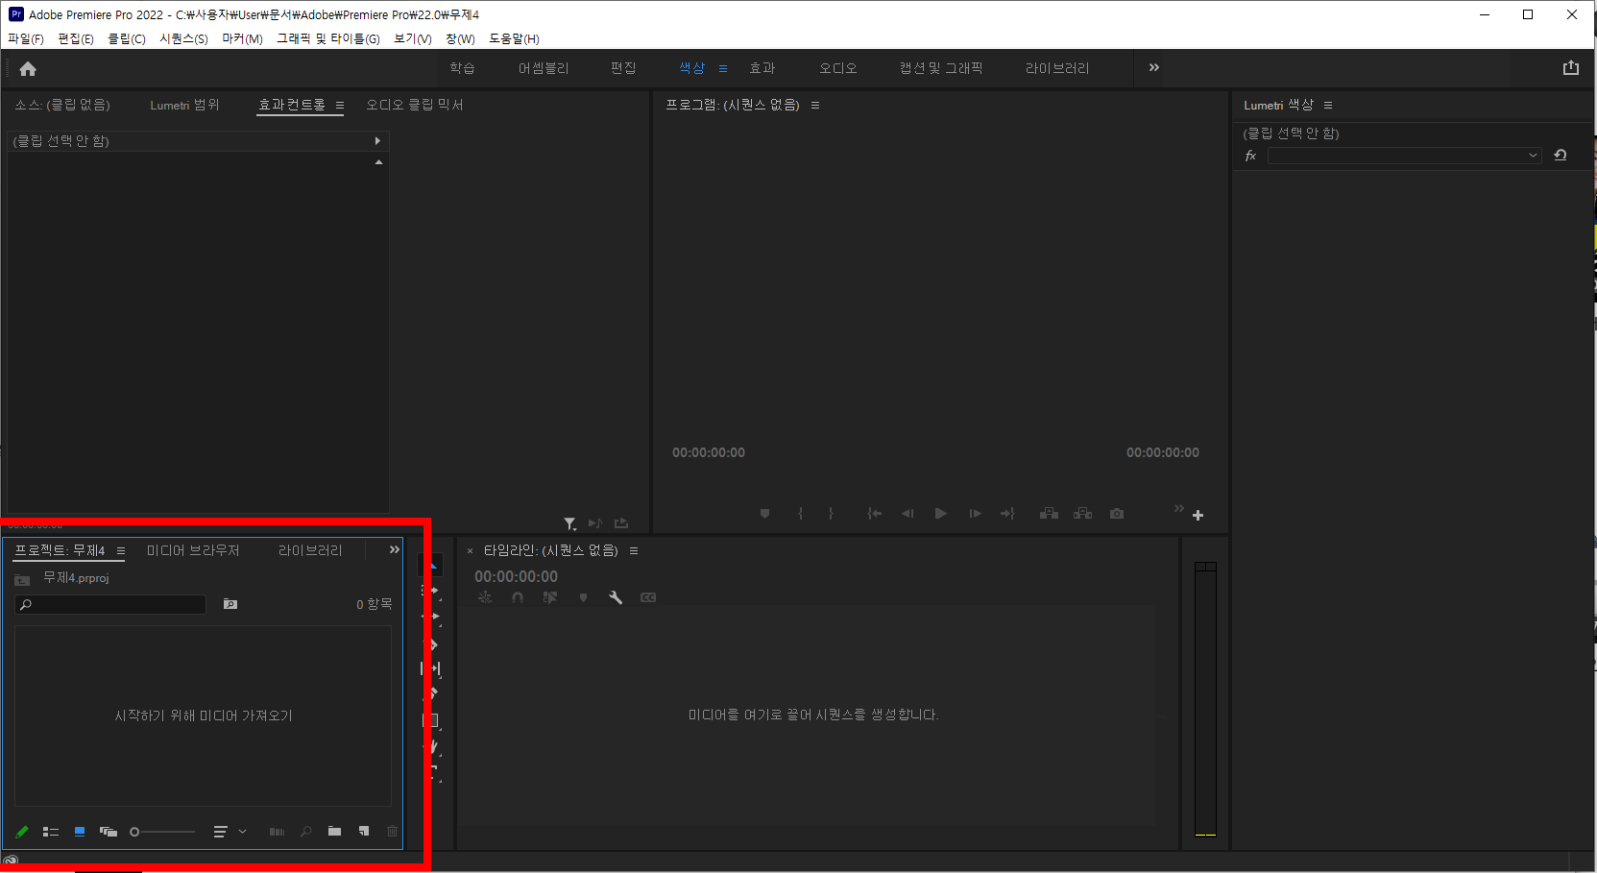Create a new bin with the folder icon
The width and height of the screenshot is (1597, 873).
point(334,831)
